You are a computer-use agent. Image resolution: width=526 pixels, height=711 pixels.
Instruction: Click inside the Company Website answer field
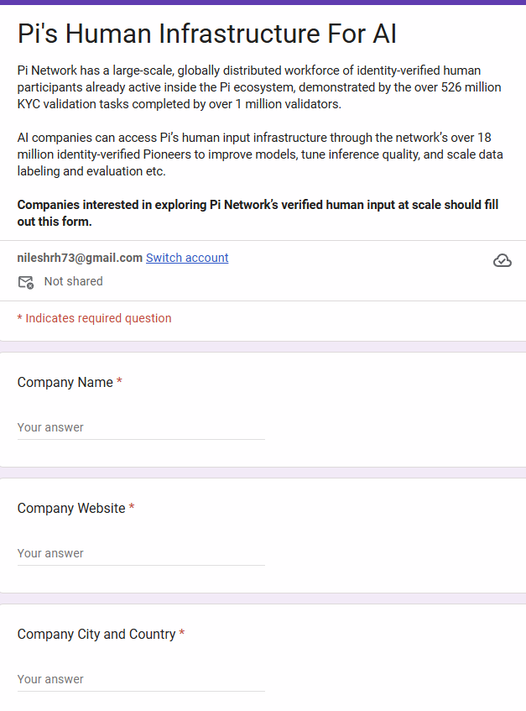[x=141, y=553]
